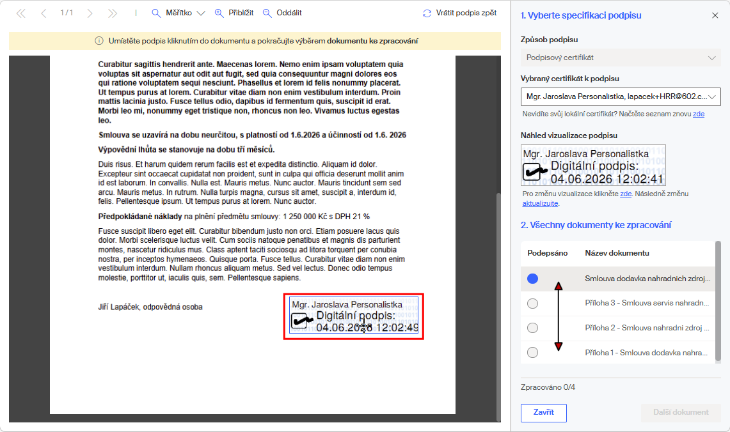The image size is (730, 432).
Task: Select radio button for Příloha 2 document
Action: point(532,328)
